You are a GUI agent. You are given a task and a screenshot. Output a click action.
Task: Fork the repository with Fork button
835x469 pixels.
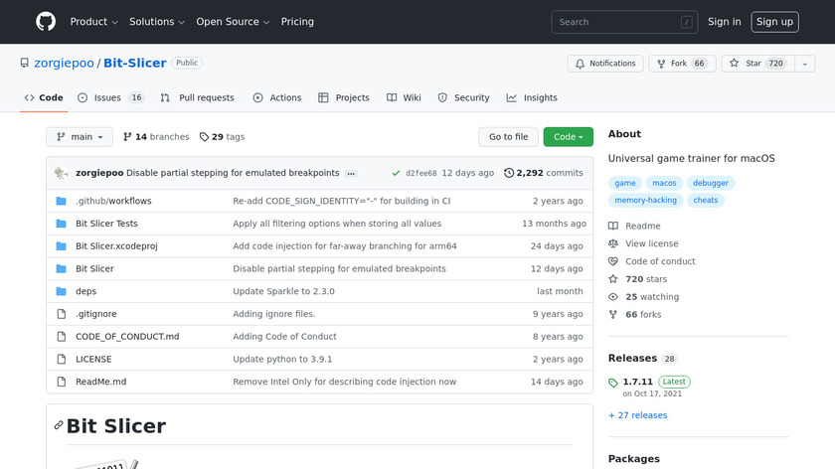(682, 64)
